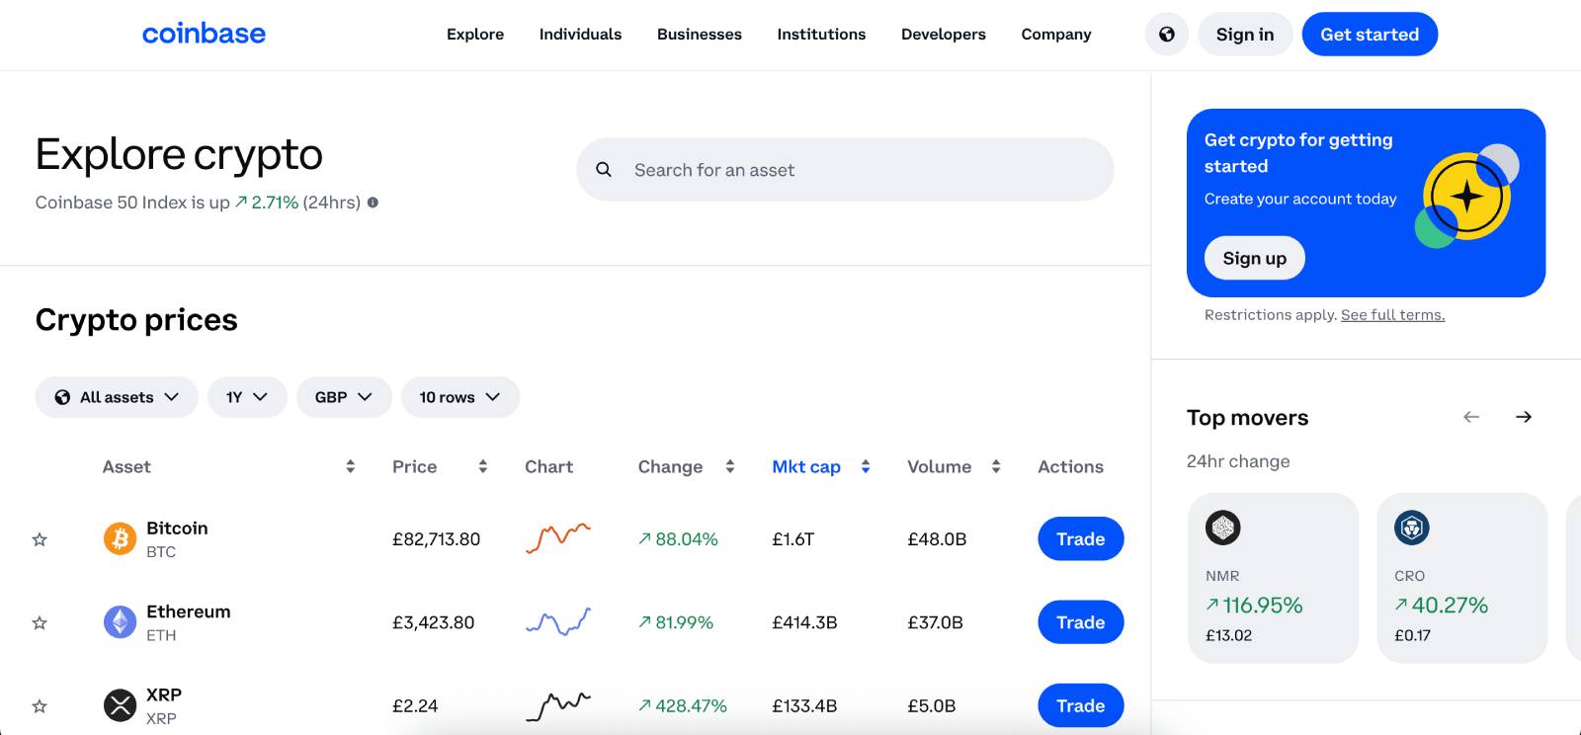This screenshot has height=735, width=1581.
Task: Click Bitcoin price £82,713.80
Action: pos(436,539)
